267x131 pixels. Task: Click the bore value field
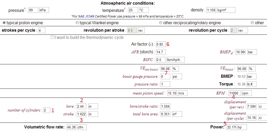[81, 106]
